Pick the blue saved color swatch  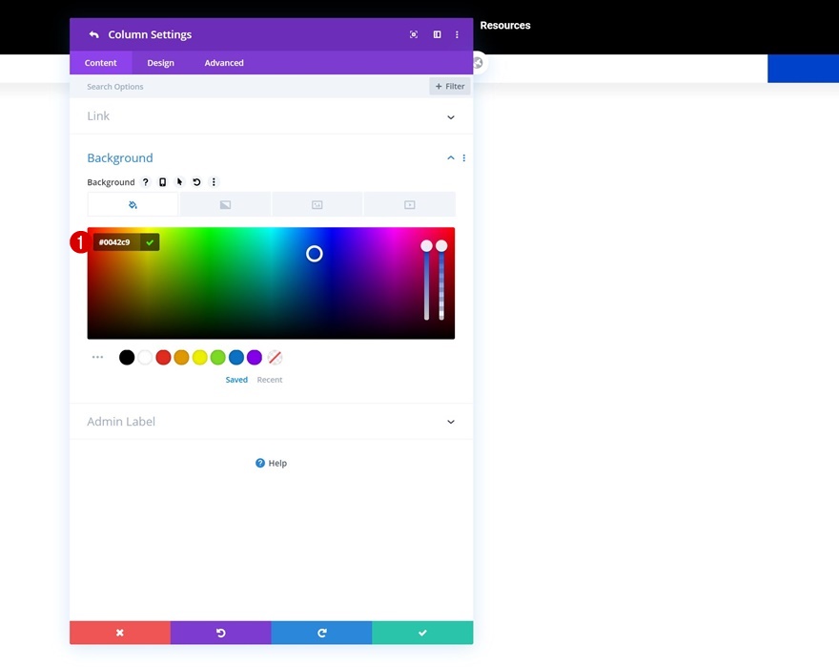click(235, 357)
